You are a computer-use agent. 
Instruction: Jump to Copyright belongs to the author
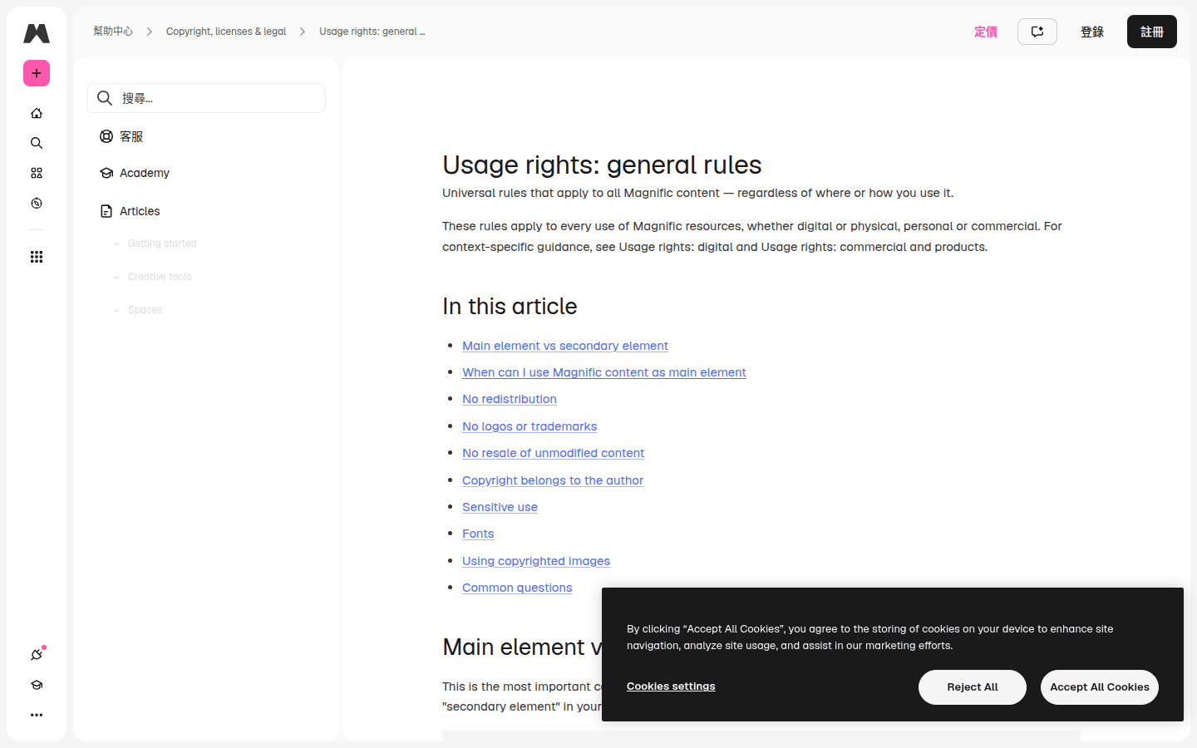553,480
